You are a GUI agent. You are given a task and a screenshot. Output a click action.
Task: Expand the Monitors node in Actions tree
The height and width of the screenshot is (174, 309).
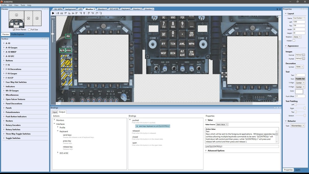(54, 120)
